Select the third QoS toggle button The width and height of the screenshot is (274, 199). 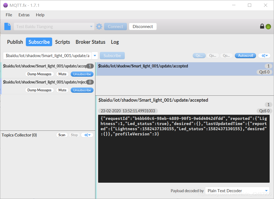[x=226, y=55]
